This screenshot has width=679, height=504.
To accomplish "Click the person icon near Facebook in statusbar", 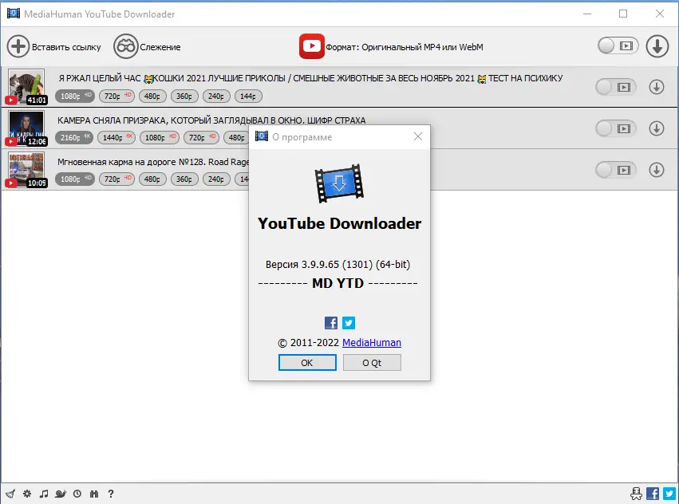I will click(637, 493).
